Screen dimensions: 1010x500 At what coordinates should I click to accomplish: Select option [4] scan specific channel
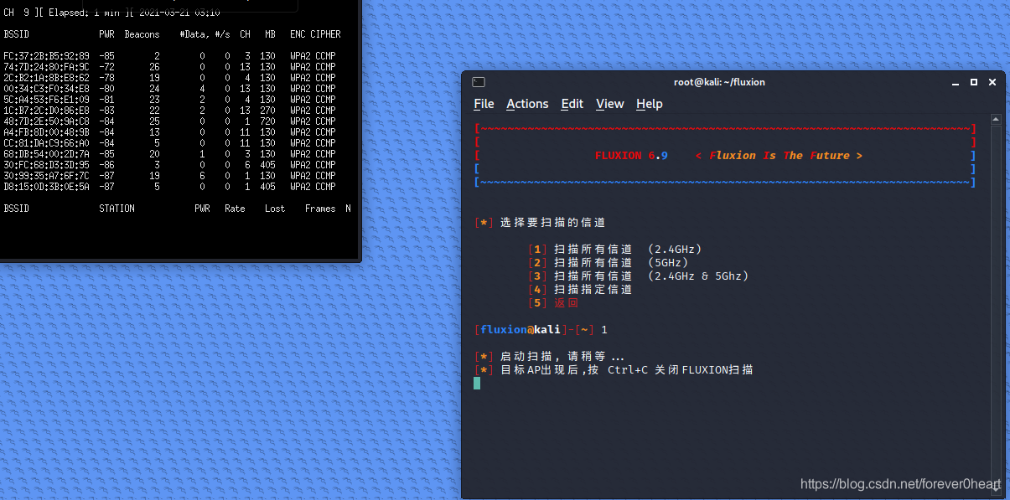pyautogui.click(x=580, y=289)
